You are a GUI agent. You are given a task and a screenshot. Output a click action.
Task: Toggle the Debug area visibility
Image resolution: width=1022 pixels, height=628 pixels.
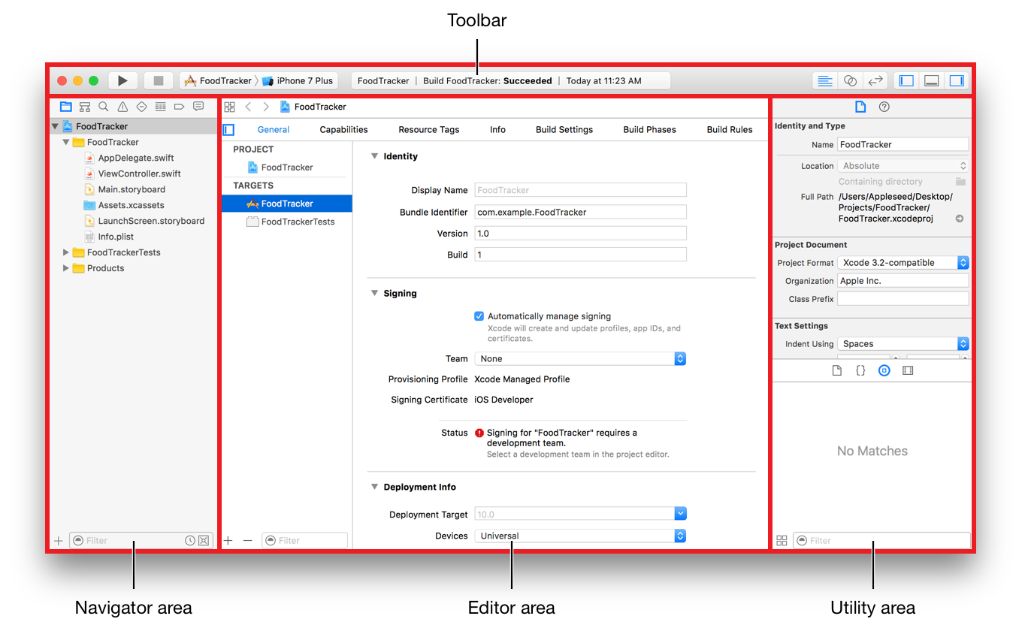click(x=931, y=80)
